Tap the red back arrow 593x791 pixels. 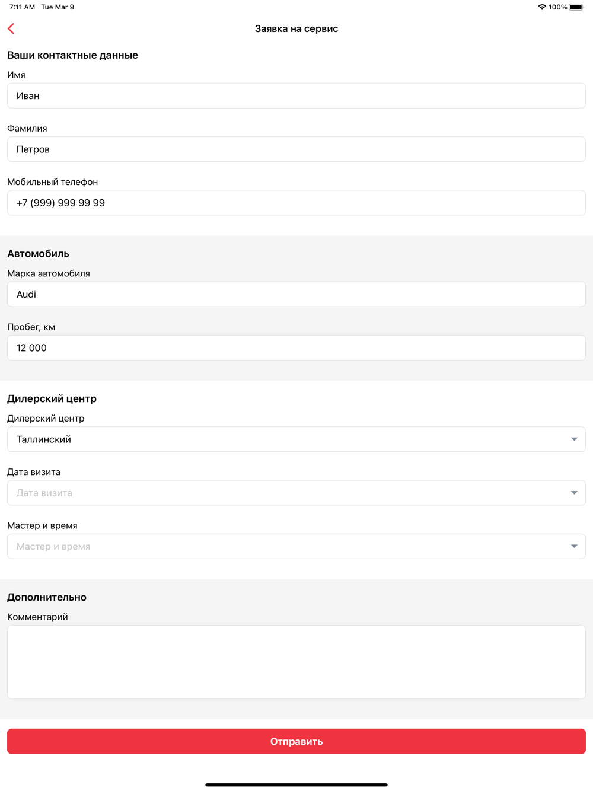11,28
